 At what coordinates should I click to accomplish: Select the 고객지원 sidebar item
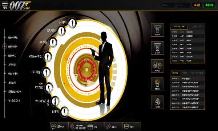point(12,65)
